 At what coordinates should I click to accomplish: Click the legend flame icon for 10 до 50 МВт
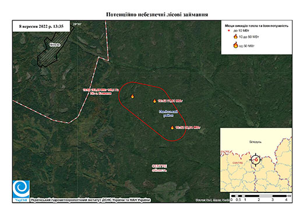click(235, 37)
